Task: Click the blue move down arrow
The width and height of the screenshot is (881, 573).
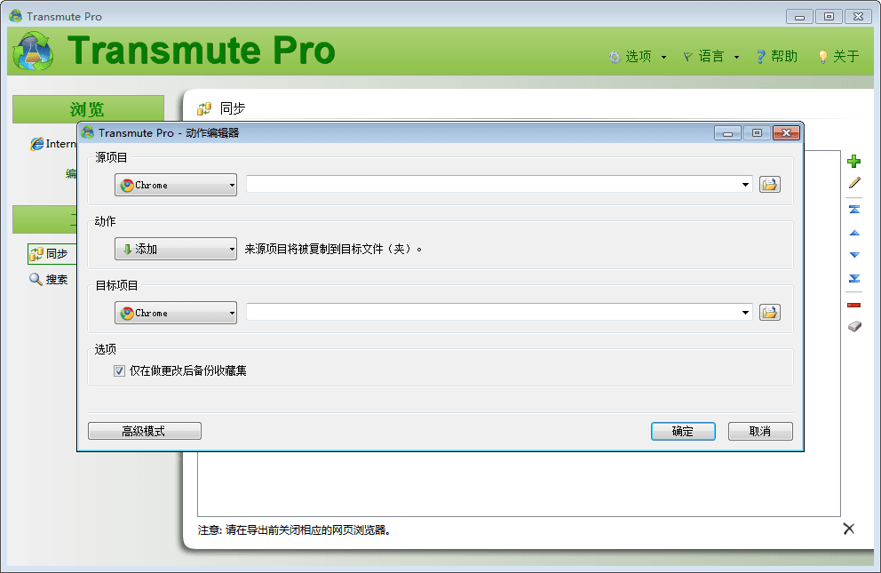Action: [854, 255]
